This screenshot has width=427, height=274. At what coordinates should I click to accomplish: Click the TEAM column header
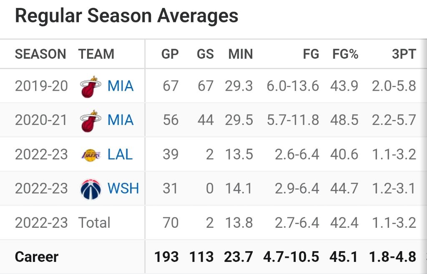tap(96, 54)
